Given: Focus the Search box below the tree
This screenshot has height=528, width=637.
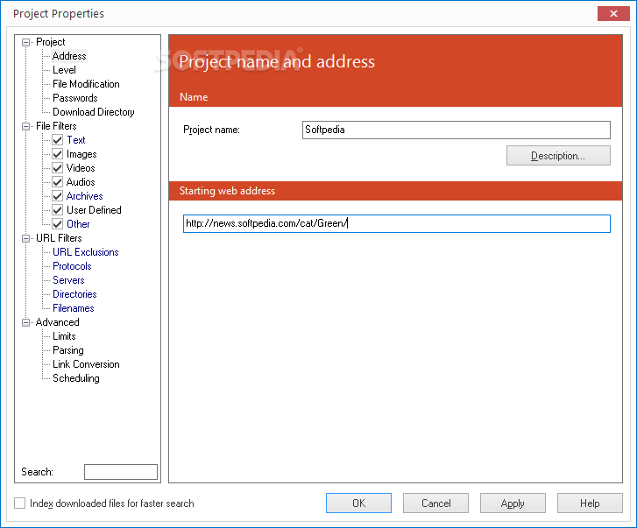Looking at the screenshot, I should (121, 472).
